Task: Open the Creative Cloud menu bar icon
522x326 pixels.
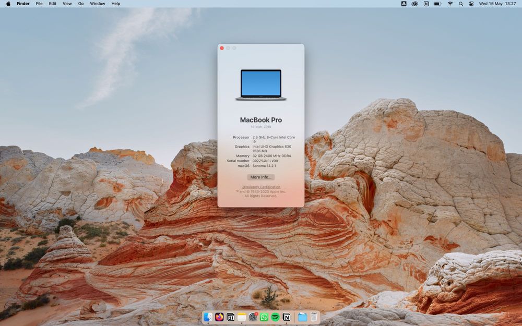Action: click(415, 4)
